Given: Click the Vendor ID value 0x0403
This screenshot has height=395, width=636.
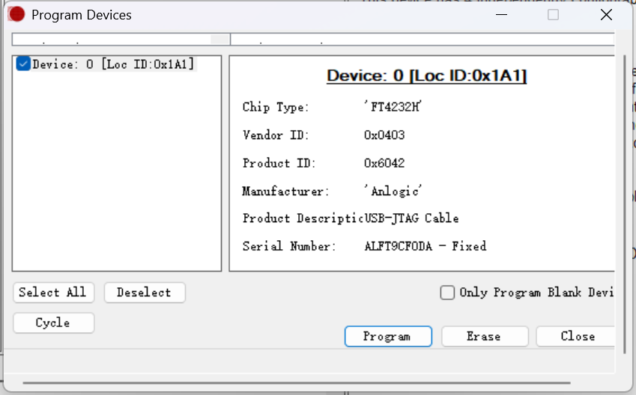Looking at the screenshot, I should click(384, 135).
